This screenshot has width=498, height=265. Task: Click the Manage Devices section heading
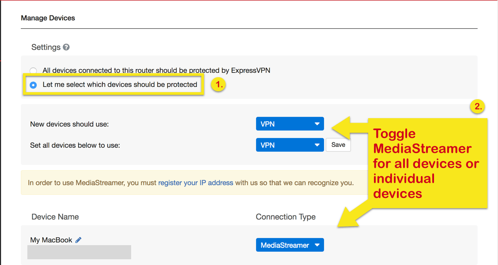coord(48,18)
